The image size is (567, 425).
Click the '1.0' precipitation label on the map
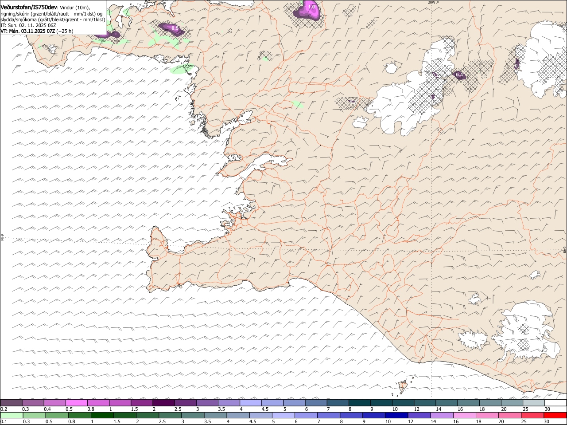pos(311,7)
